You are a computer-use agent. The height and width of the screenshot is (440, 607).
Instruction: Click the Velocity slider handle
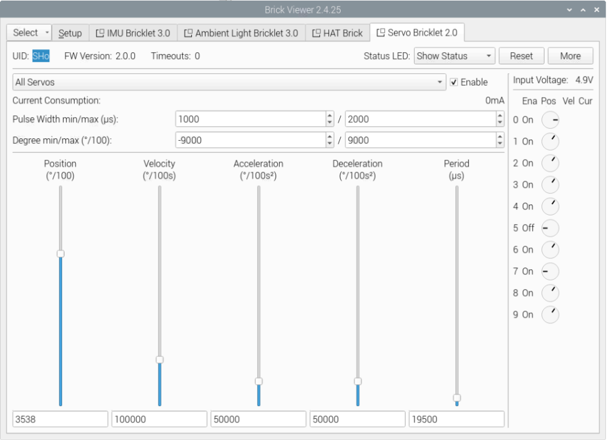pyautogui.click(x=160, y=360)
